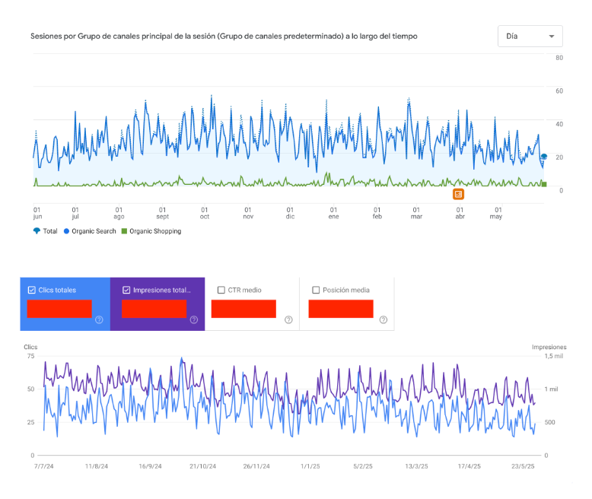The image size is (592, 499).
Task: Click help icon in Clics totales card
Action: (x=99, y=320)
